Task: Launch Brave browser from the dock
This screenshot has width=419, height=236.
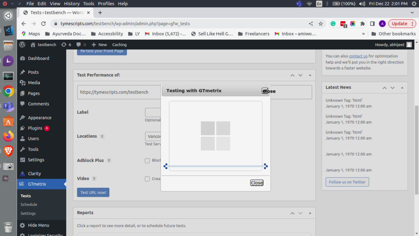Action: tap(8, 151)
